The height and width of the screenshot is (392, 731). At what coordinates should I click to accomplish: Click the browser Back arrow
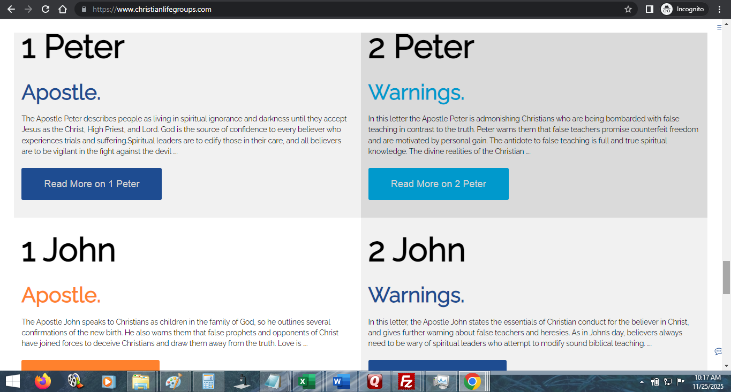[x=11, y=9]
